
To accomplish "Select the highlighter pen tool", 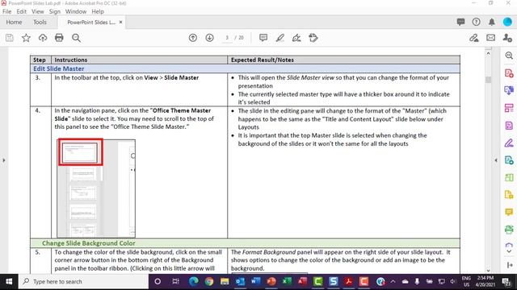I will pos(280,38).
